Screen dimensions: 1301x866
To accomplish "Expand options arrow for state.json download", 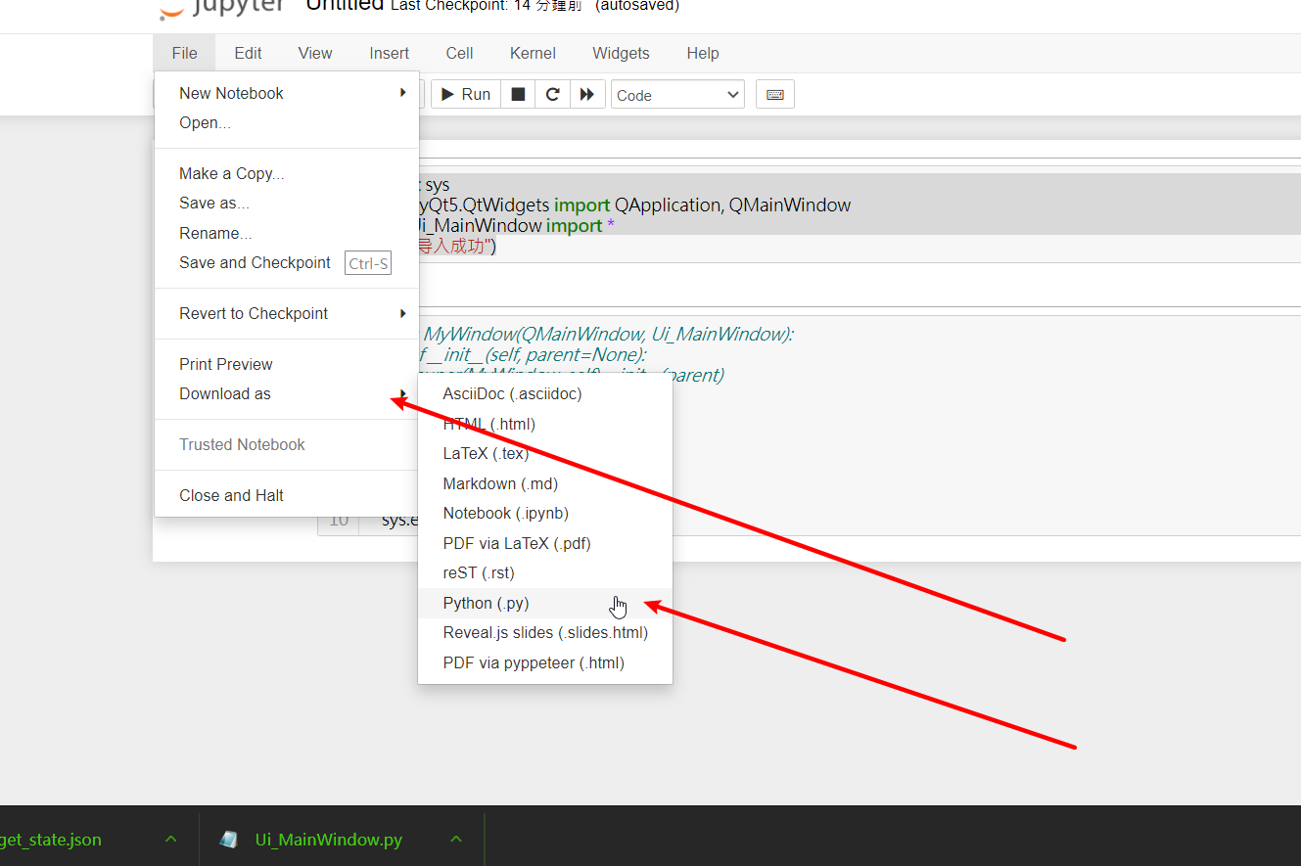I will [x=171, y=840].
